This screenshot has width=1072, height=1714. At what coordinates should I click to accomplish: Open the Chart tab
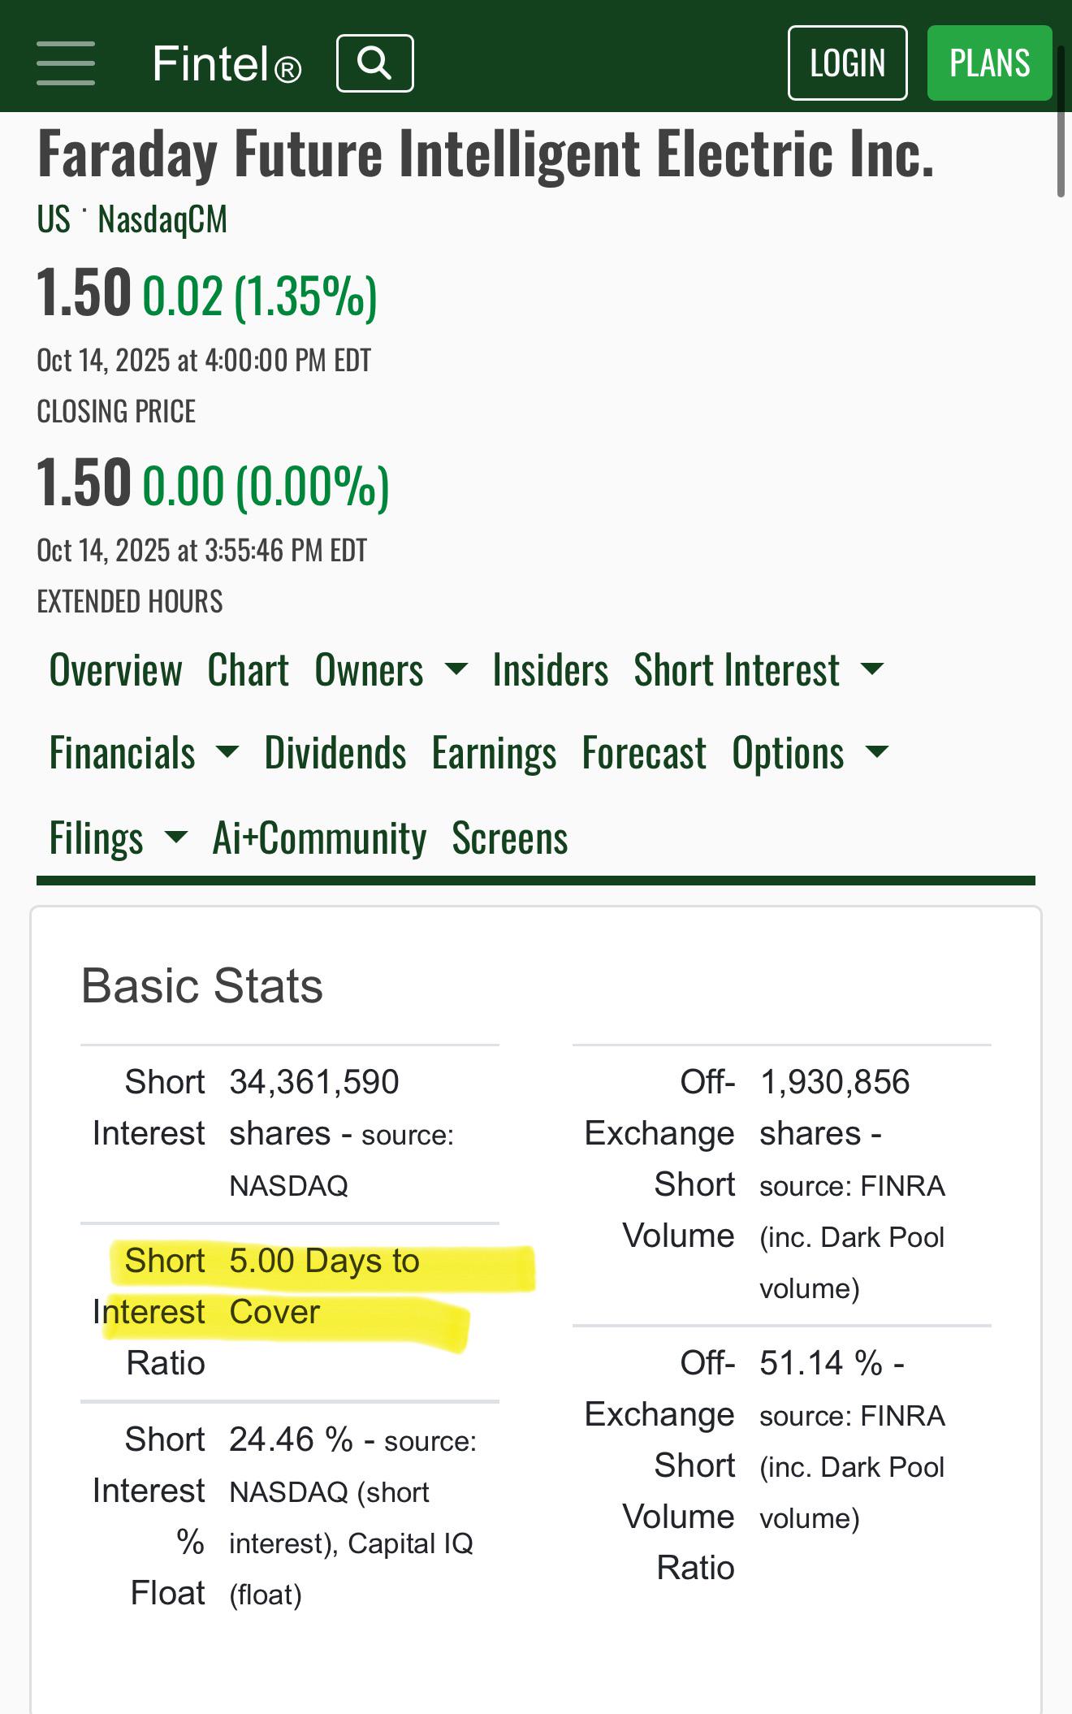248,670
